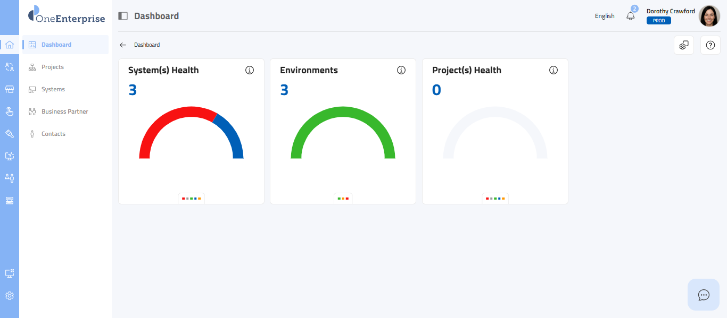This screenshot has height=318, width=727.
Task: Open the storefront icon in left rail
Action: pyautogui.click(x=9, y=89)
